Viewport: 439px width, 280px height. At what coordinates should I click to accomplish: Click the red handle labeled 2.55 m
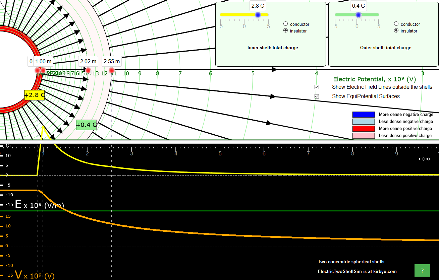click(112, 70)
